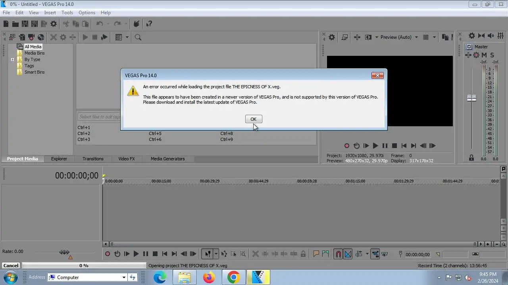508x285 pixels.
Task: Click the timeline cursor timecode field
Action: pyautogui.click(x=418, y=255)
